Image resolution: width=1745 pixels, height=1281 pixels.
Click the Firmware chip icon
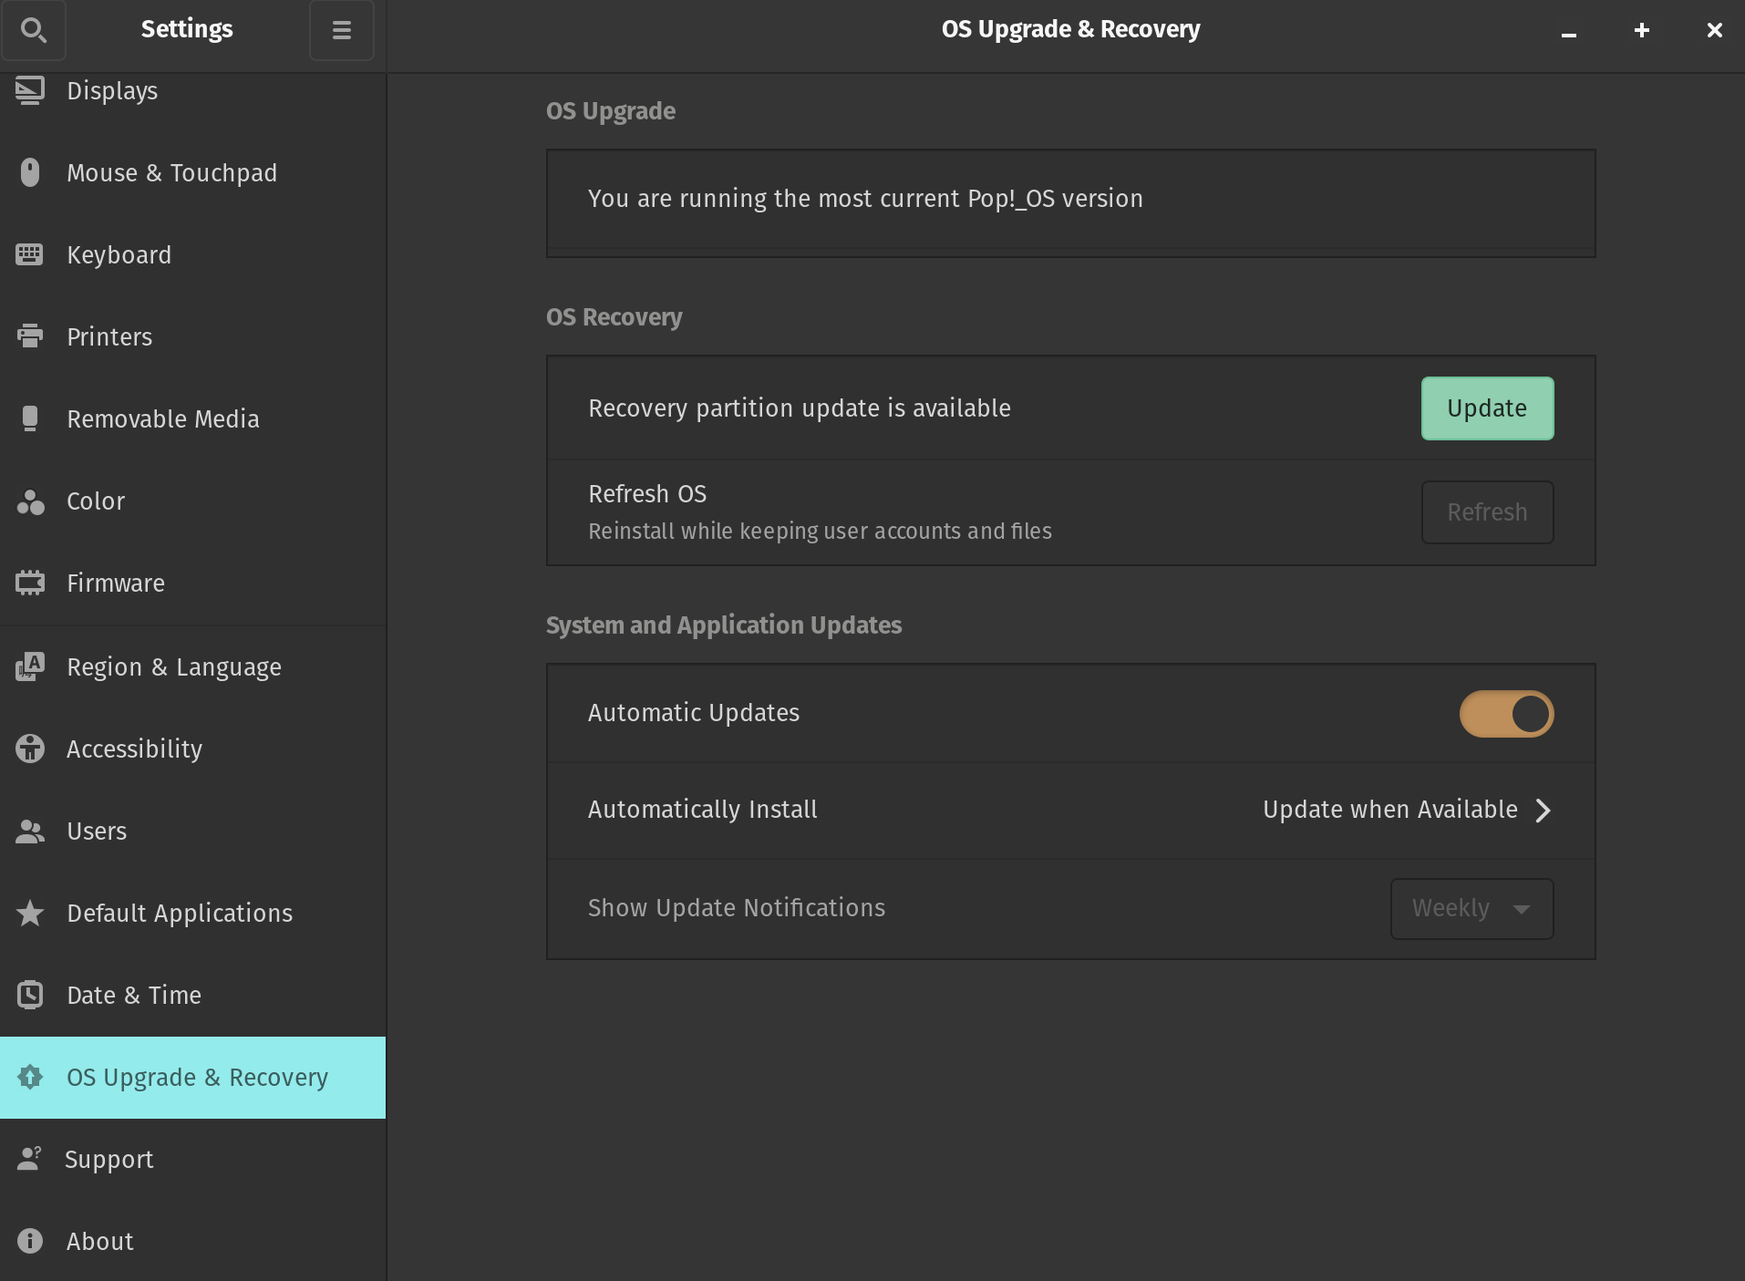tap(30, 583)
